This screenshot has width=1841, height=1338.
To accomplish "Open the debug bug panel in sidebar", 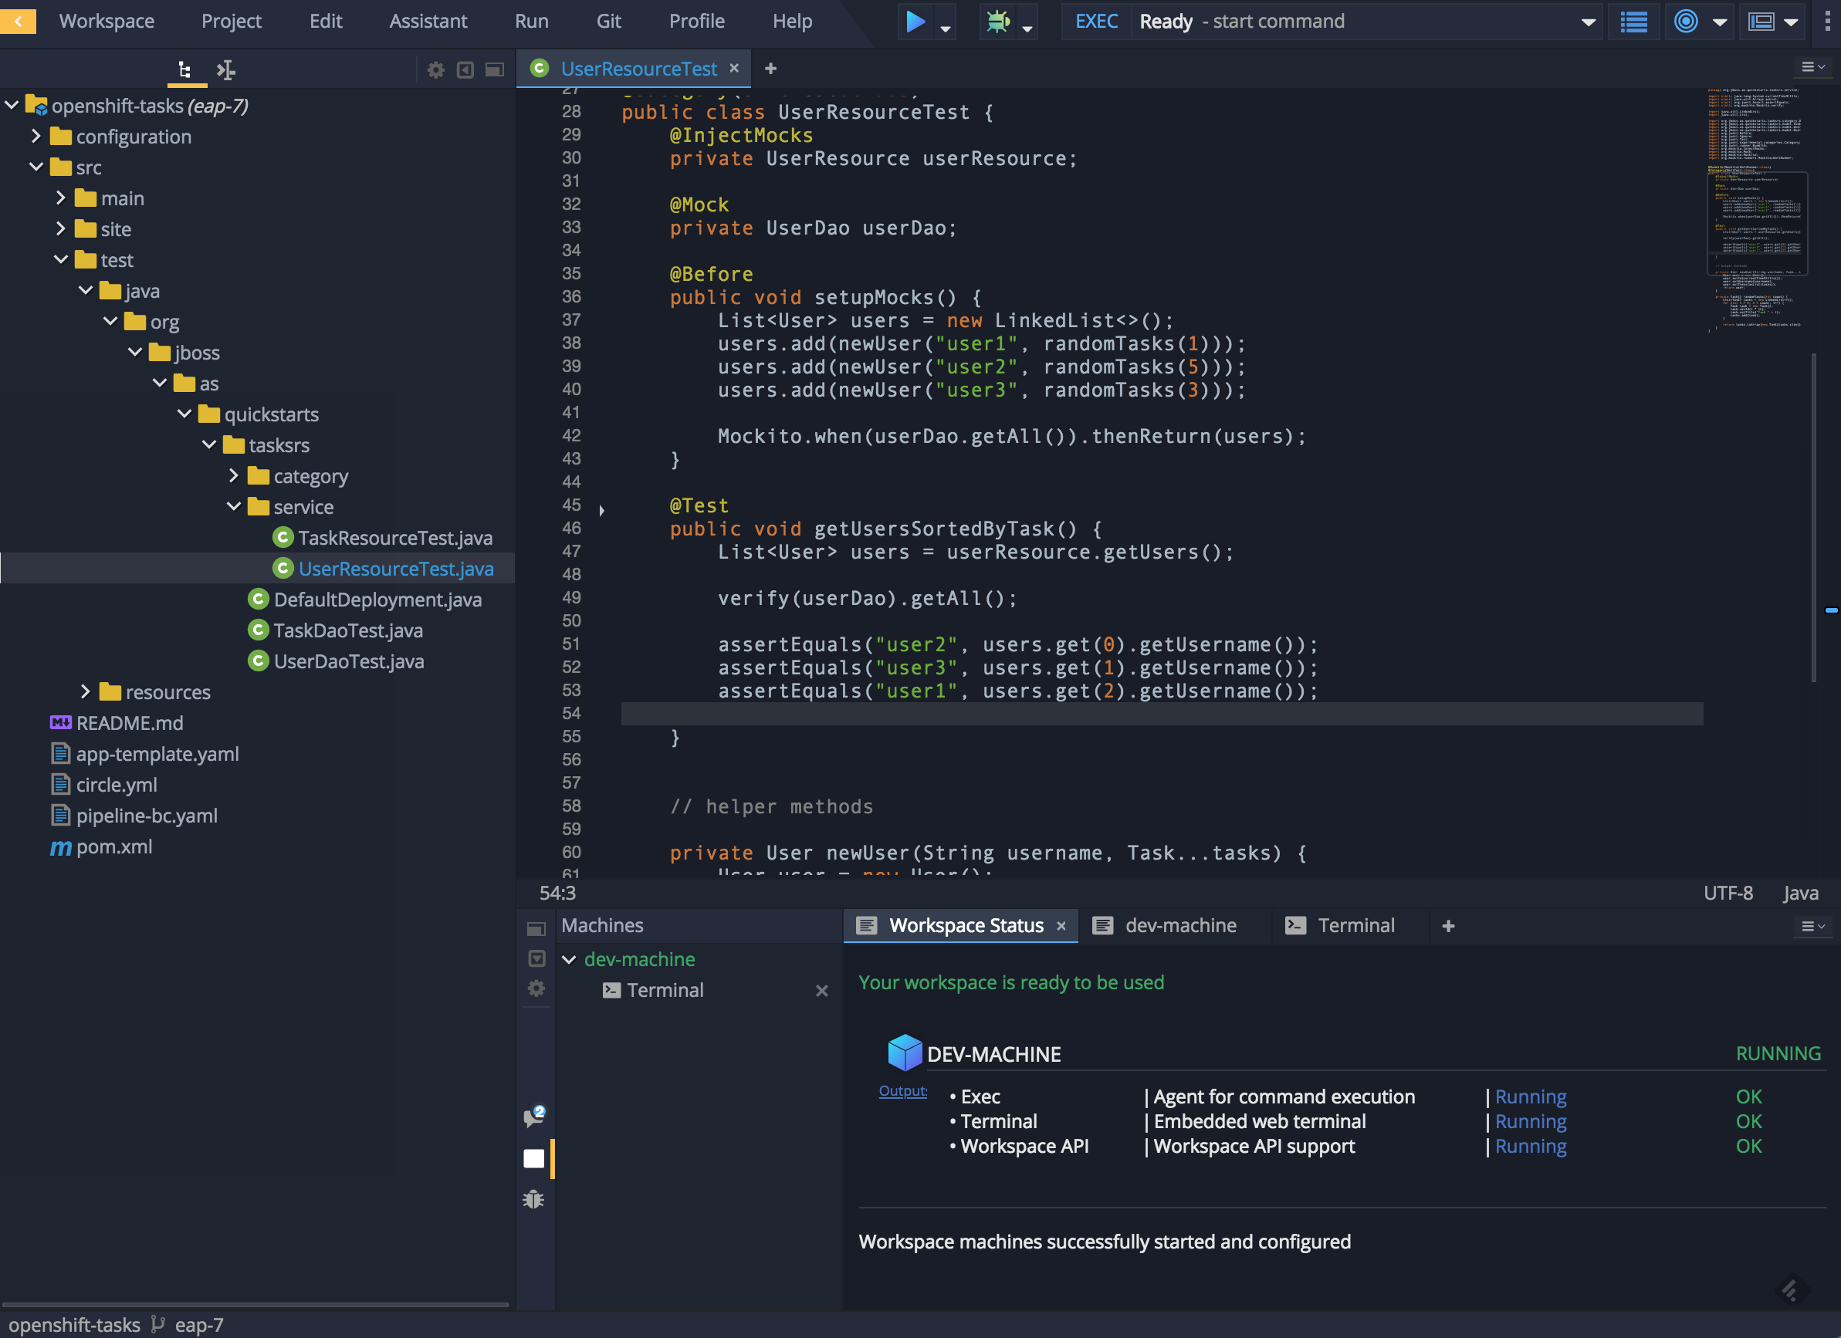I will tap(534, 1199).
